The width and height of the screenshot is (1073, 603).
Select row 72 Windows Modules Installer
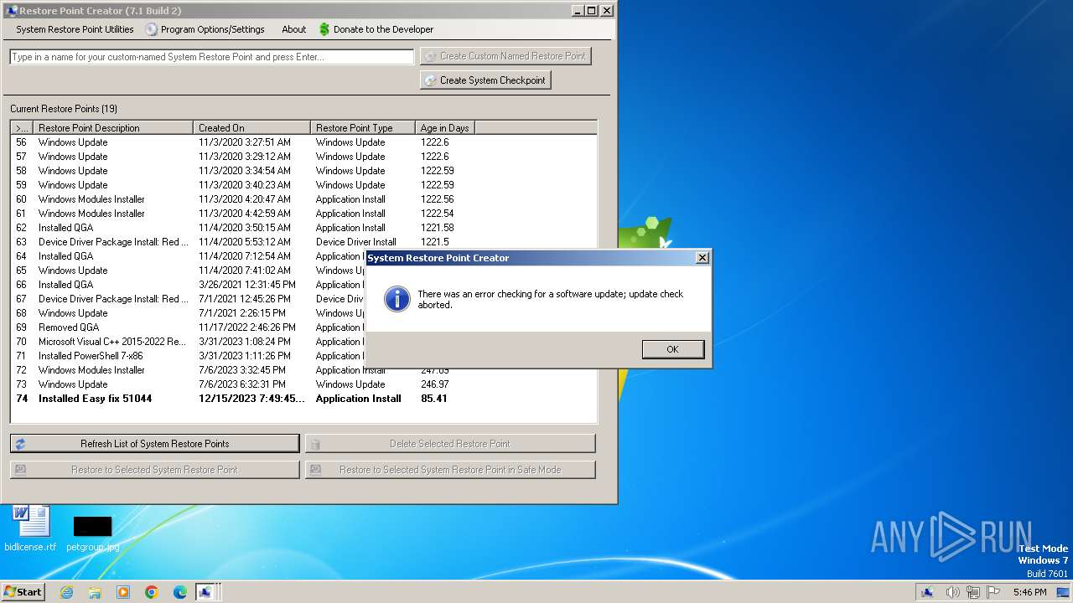coord(303,370)
